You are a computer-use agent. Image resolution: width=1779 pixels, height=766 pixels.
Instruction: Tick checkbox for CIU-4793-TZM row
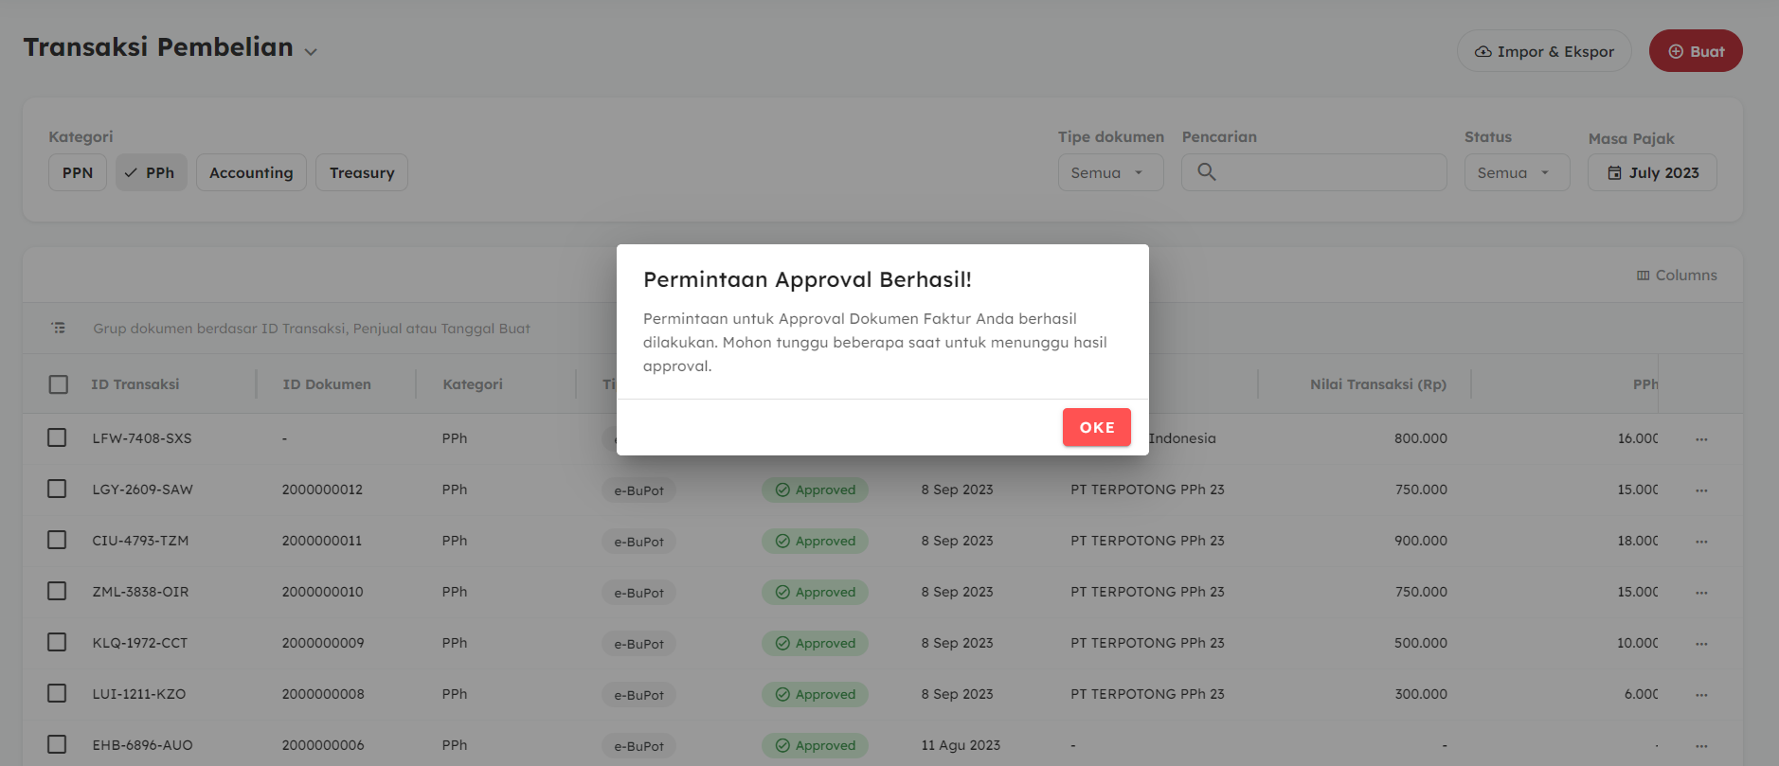57,540
